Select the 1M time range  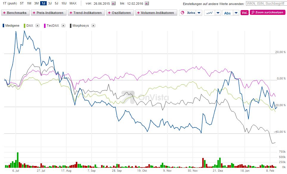(29, 3)
